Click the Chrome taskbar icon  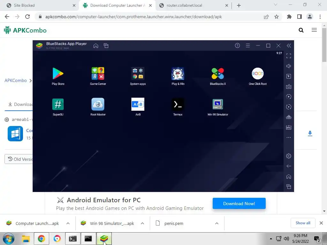pyautogui.click(x=41, y=239)
